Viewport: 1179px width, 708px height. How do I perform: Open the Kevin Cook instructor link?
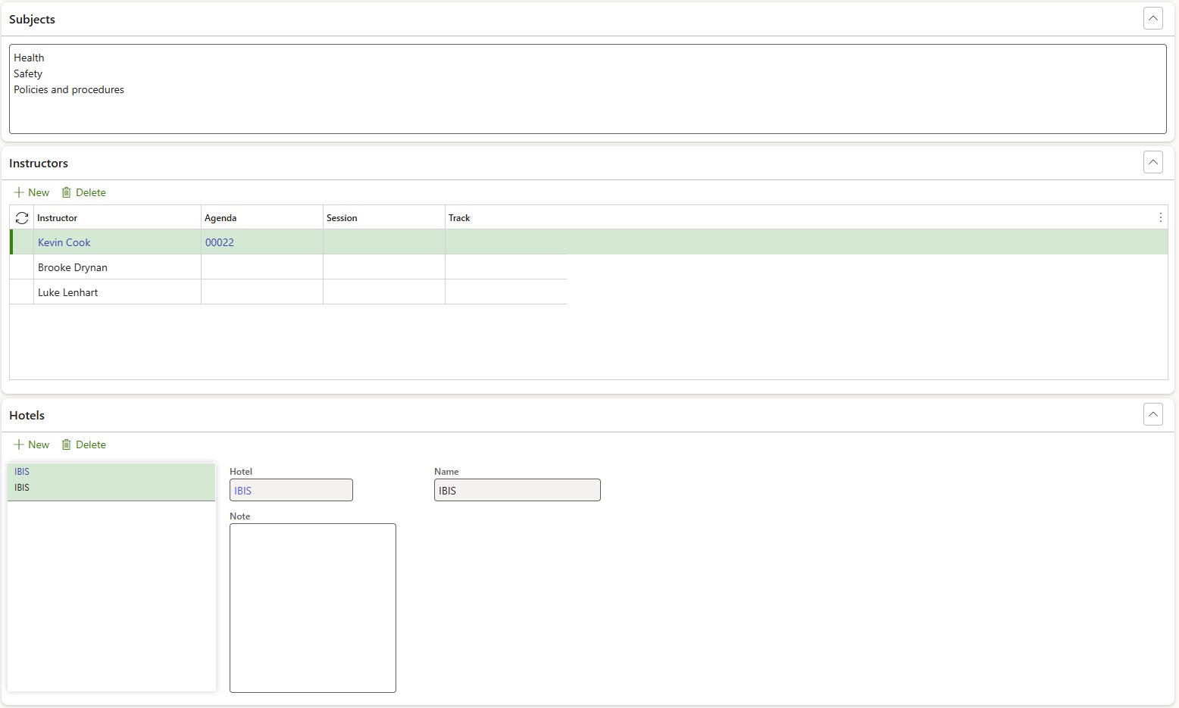tap(64, 242)
